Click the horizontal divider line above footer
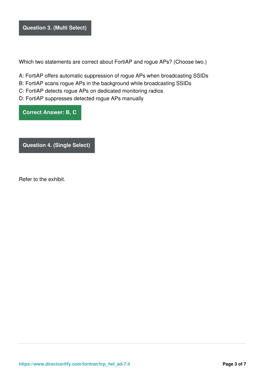This screenshot has width=265, height=375. click(132, 343)
